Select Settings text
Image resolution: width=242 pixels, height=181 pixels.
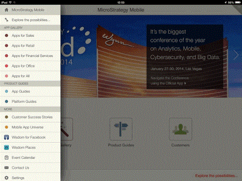(x=18, y=178)
